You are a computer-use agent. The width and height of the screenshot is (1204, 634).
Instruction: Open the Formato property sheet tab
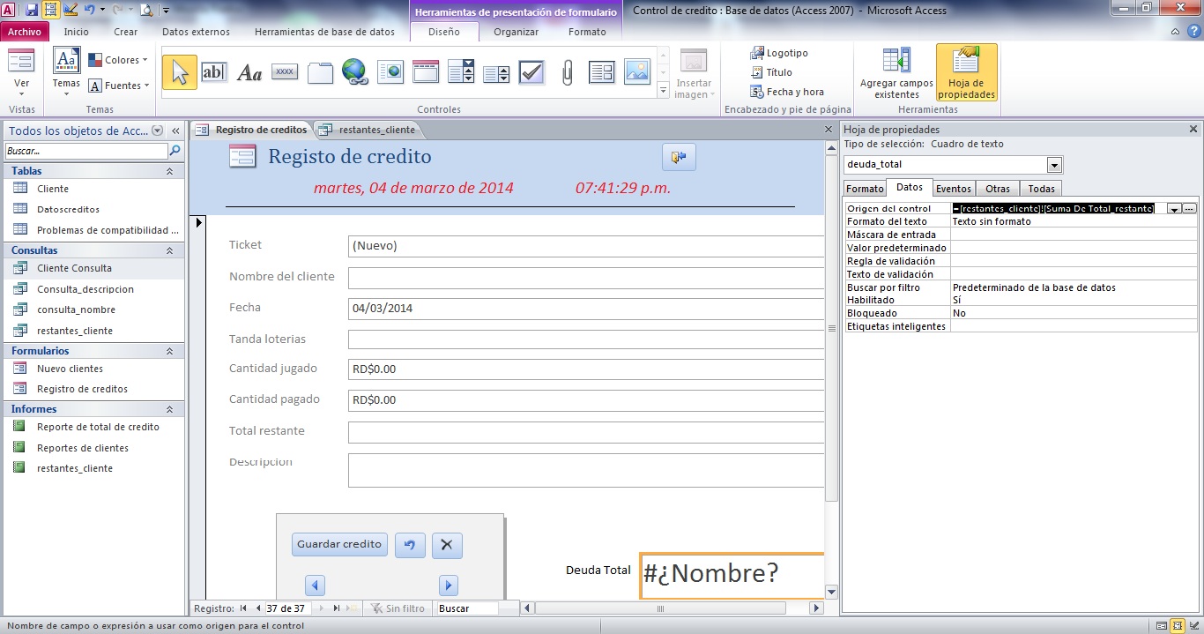[x=865, y=189]
